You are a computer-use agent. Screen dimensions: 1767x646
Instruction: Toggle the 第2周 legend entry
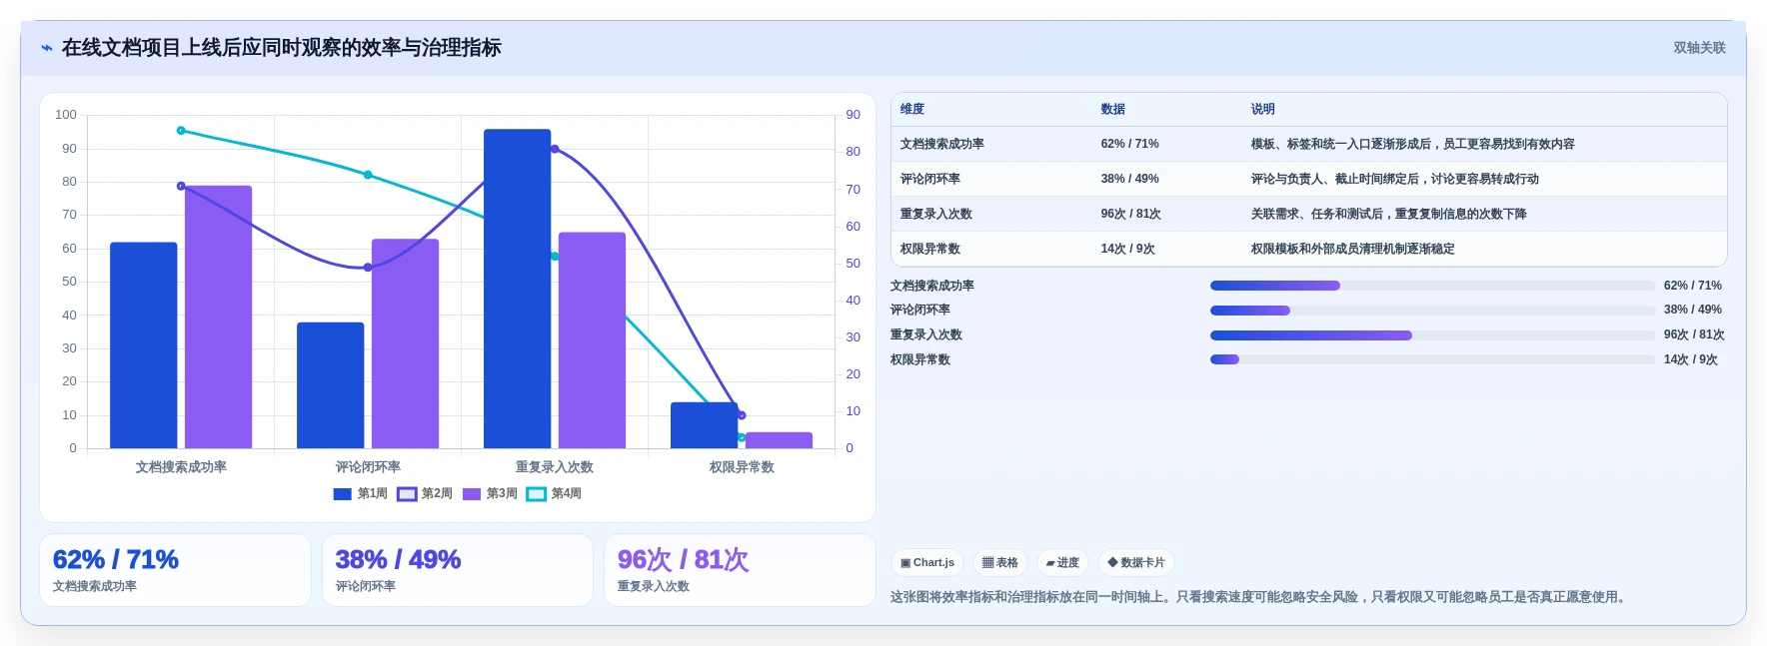(x=425, y=493)
